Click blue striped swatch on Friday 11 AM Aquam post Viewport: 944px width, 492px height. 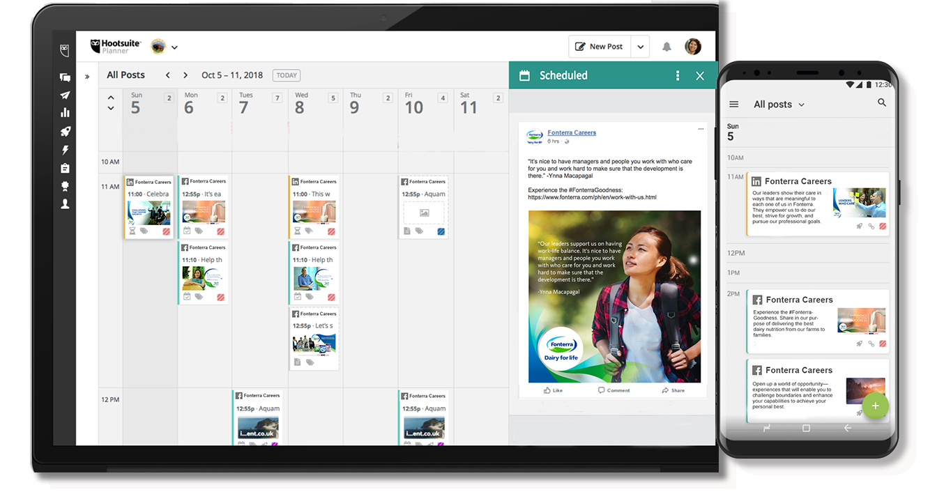coord(441,231)
